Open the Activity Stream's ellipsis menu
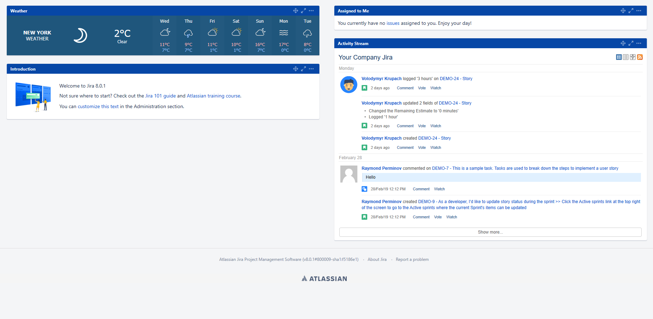This screenshot has height=319, width=653. [639, 43]
